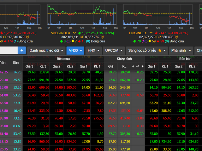Click the stock search input field

click(9, 50)
